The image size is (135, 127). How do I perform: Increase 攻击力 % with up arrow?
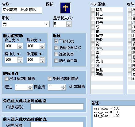[20, 45]
